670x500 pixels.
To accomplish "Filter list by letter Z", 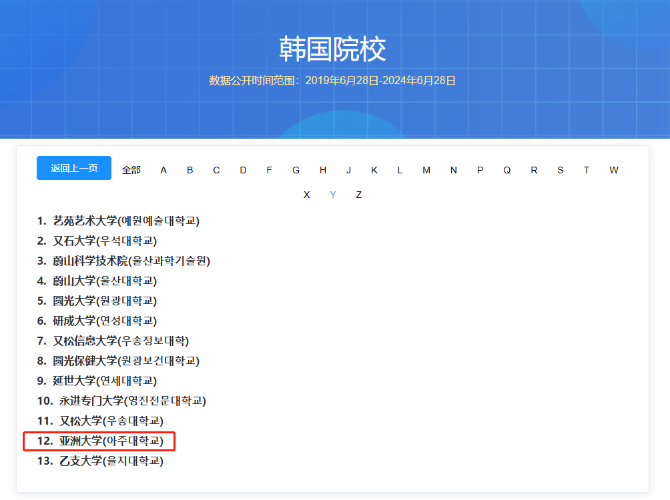I will (x=359, y=195).
